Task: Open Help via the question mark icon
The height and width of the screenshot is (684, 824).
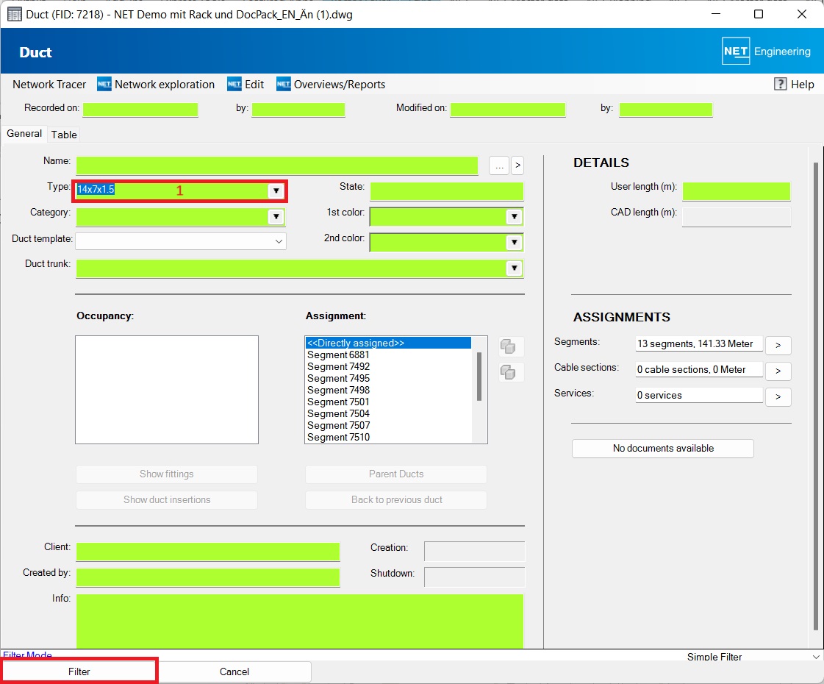Action: [x=781, y=85]
